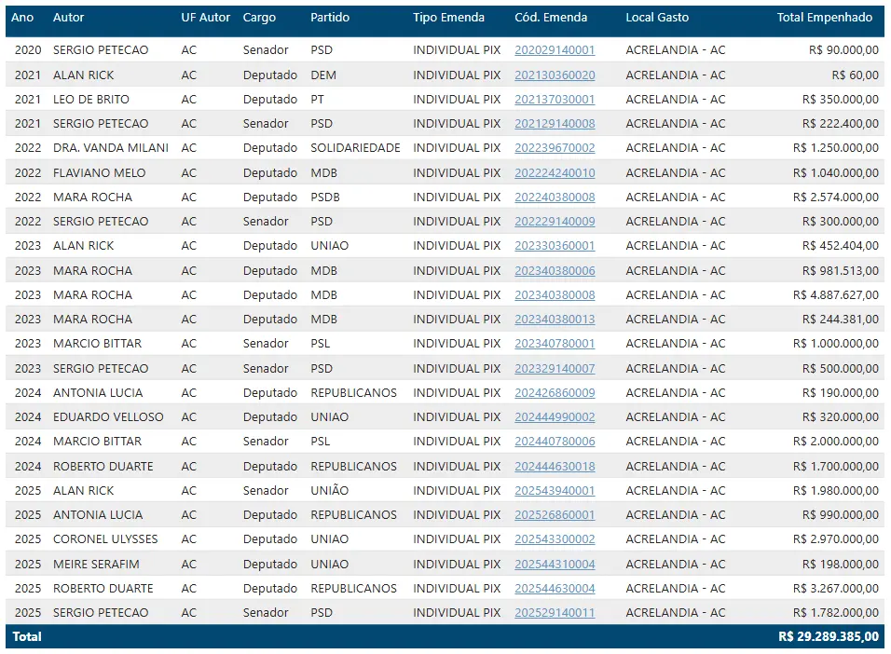Select the grand total R$ 29.289.385,00
891x654 pixels.
tap(828, 637)
